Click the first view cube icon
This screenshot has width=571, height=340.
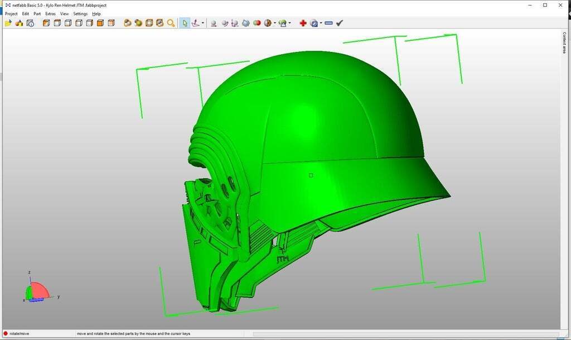point(46,23)
